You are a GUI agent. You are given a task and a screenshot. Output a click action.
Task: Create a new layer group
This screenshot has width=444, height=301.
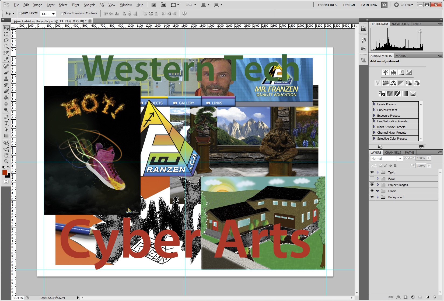coord(420,297)
